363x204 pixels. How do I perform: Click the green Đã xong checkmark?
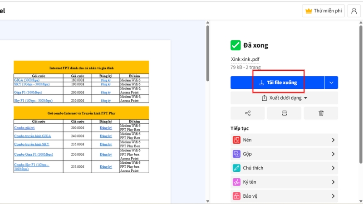[x=235, y=45]
